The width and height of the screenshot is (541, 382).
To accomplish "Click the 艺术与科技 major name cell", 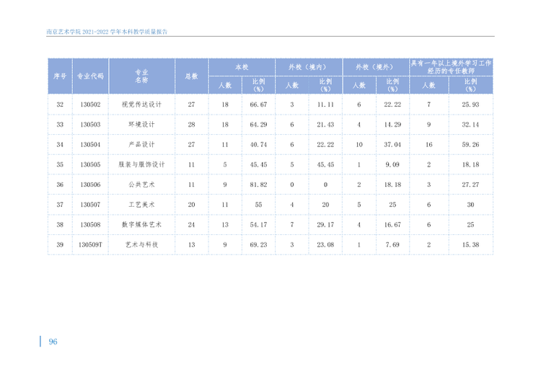I will click(141, 244).
